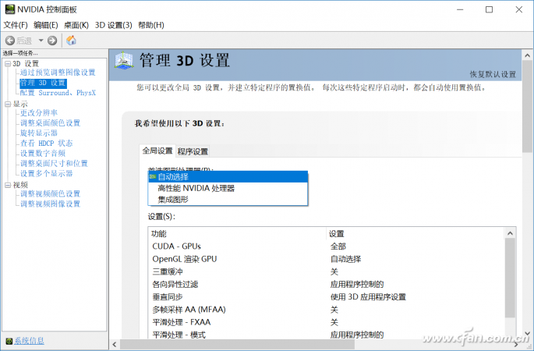534x351 pixels.
Task: Click the NVIDIA logo in the title bar
Action: tap(9, 9)
